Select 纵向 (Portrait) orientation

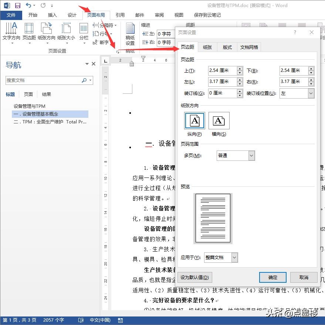coord(194,121)
